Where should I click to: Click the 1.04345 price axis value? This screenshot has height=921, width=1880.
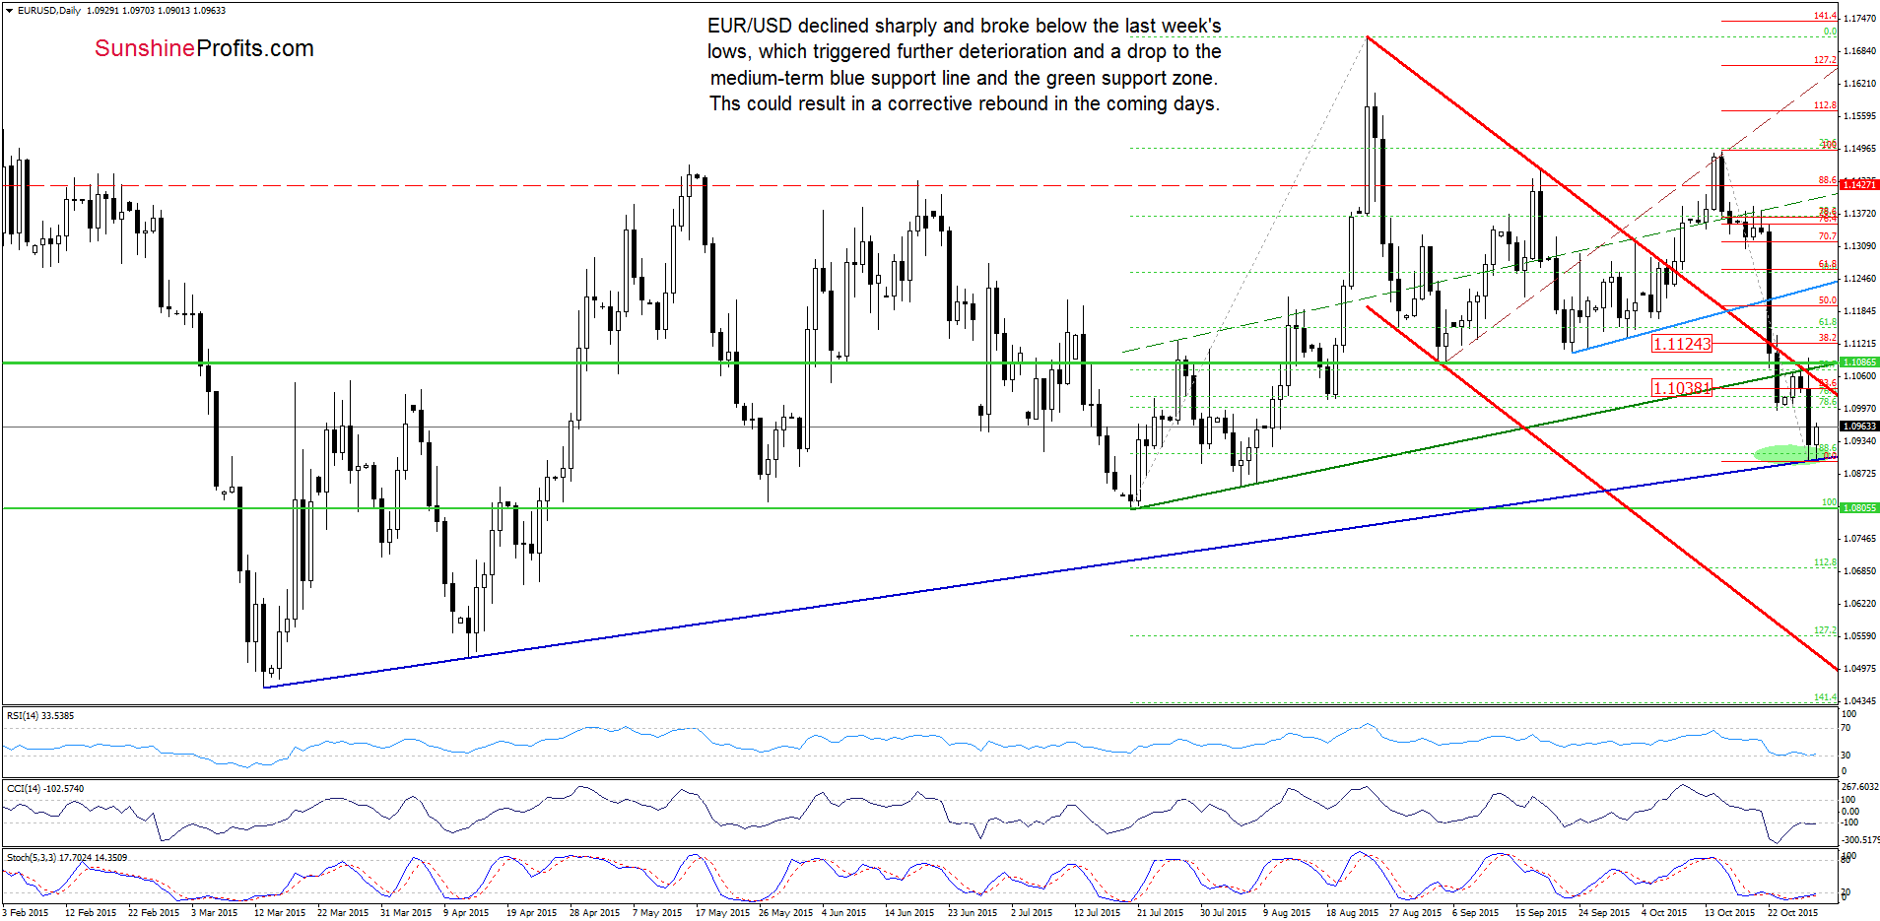click(1860, 701)
